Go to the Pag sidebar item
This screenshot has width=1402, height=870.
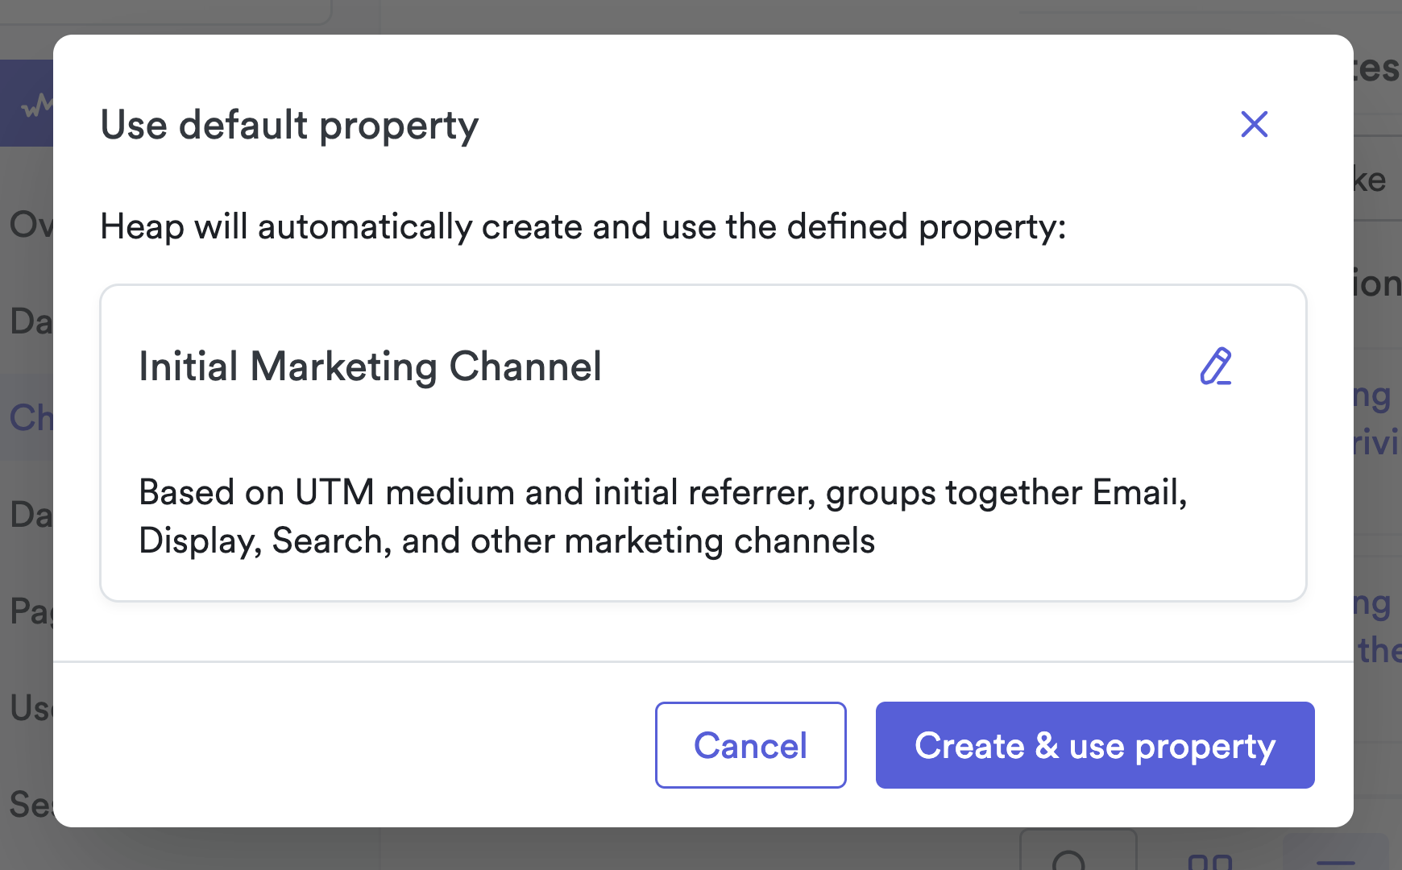click(29, 611)
